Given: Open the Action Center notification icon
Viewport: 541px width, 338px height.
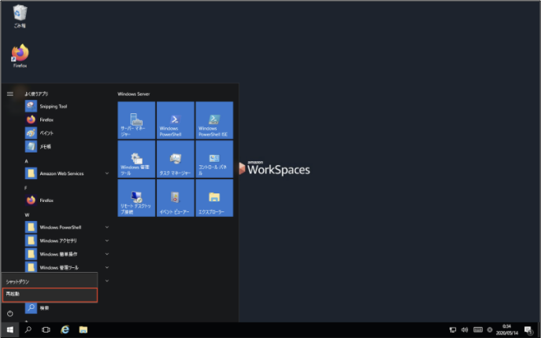Looking at the screenshot, I should 528,330.
